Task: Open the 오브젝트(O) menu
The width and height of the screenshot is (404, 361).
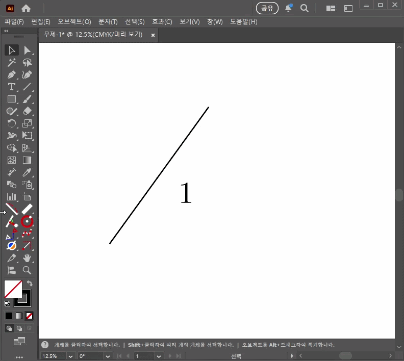Action: tap(74, 22)
